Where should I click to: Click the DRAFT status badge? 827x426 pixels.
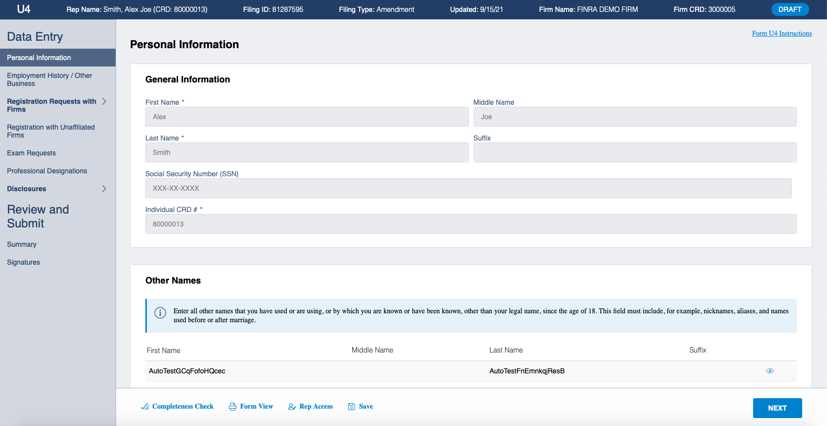point(790,9)
